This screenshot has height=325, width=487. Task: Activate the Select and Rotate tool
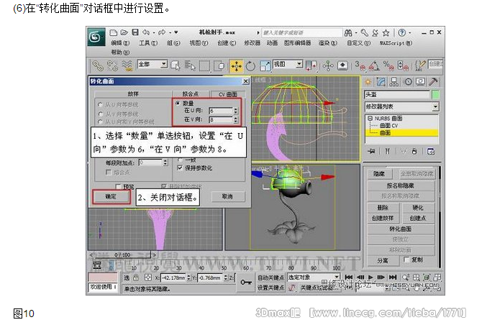(x=250, y=66)
